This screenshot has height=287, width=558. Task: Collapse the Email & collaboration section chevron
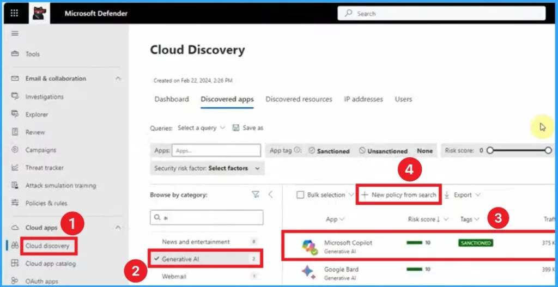pos(118,78)
